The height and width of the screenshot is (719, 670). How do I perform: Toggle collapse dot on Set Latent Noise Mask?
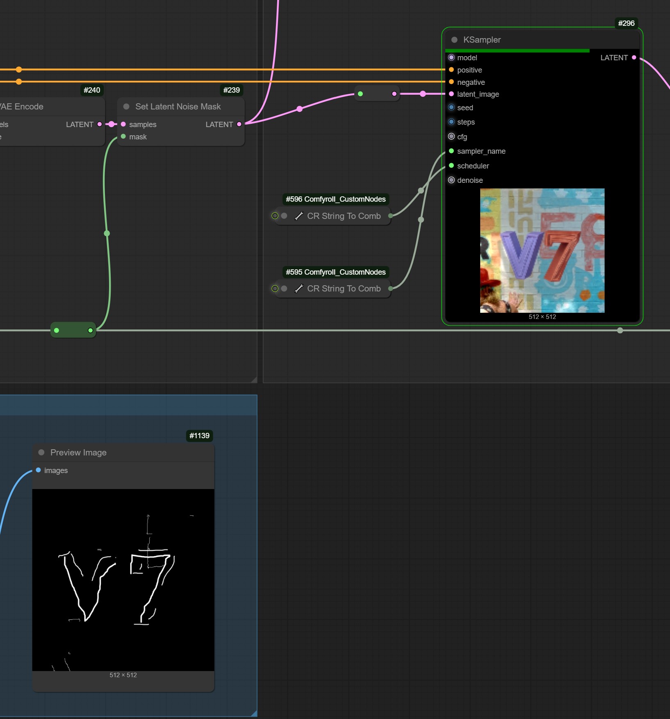(x=127, y=107)
